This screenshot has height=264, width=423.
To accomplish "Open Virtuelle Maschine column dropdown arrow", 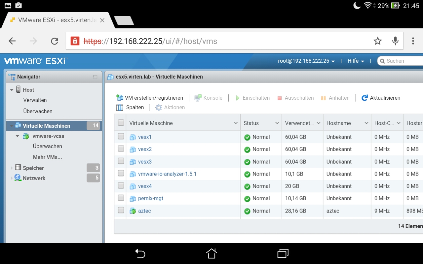I will coord(236,123).
